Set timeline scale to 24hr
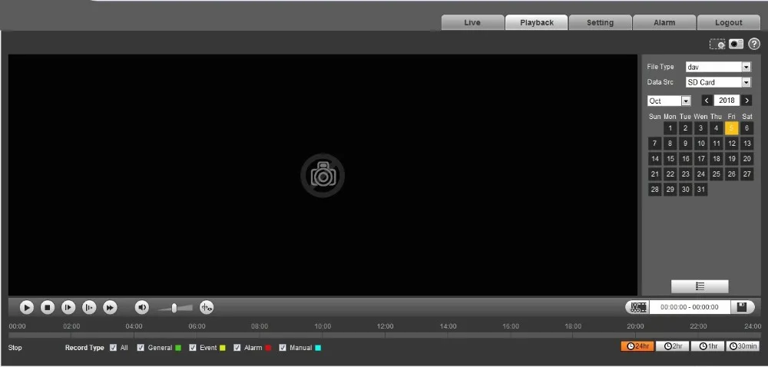768x367 pixels. [x=637, y=346]
